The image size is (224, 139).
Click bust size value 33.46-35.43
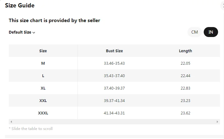114,63
